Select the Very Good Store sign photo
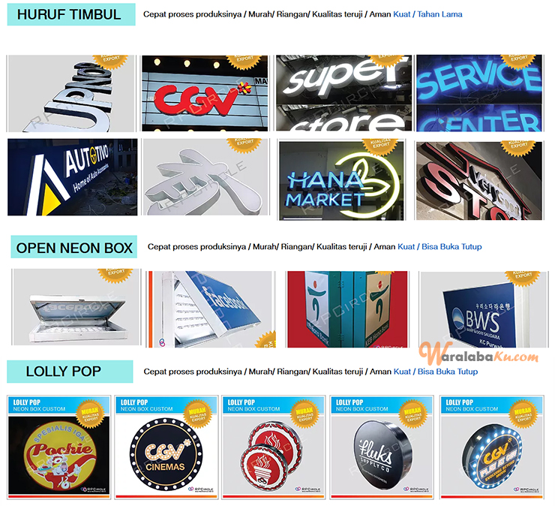 [x=479, y=180]
